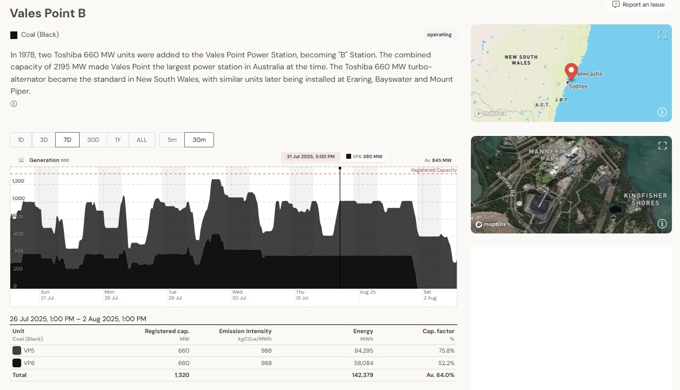Image resolution: width=680 pixels, height=390 pixels.
Task: Select the 30D time range tab
Action: tap(93, 140)
